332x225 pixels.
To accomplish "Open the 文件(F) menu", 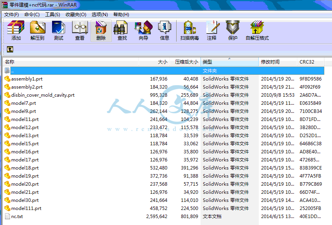I will pyautogui.click(x=12, y=15).
